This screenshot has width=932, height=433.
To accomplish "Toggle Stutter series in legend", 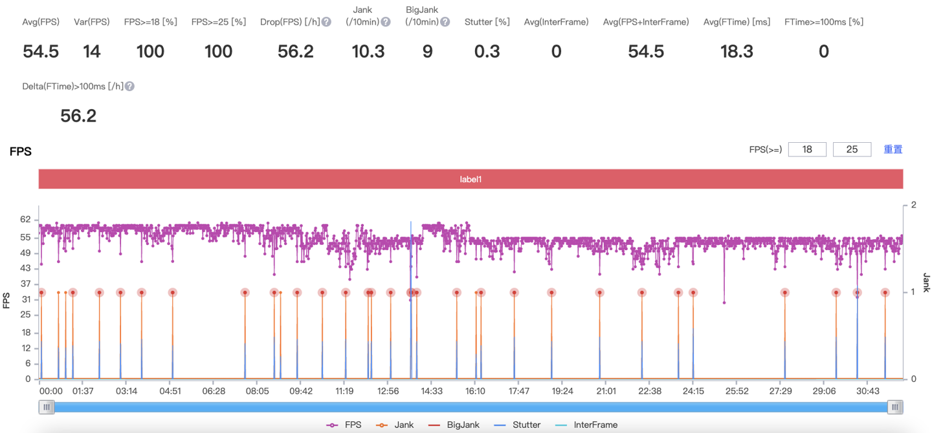I will coord(518,425).
